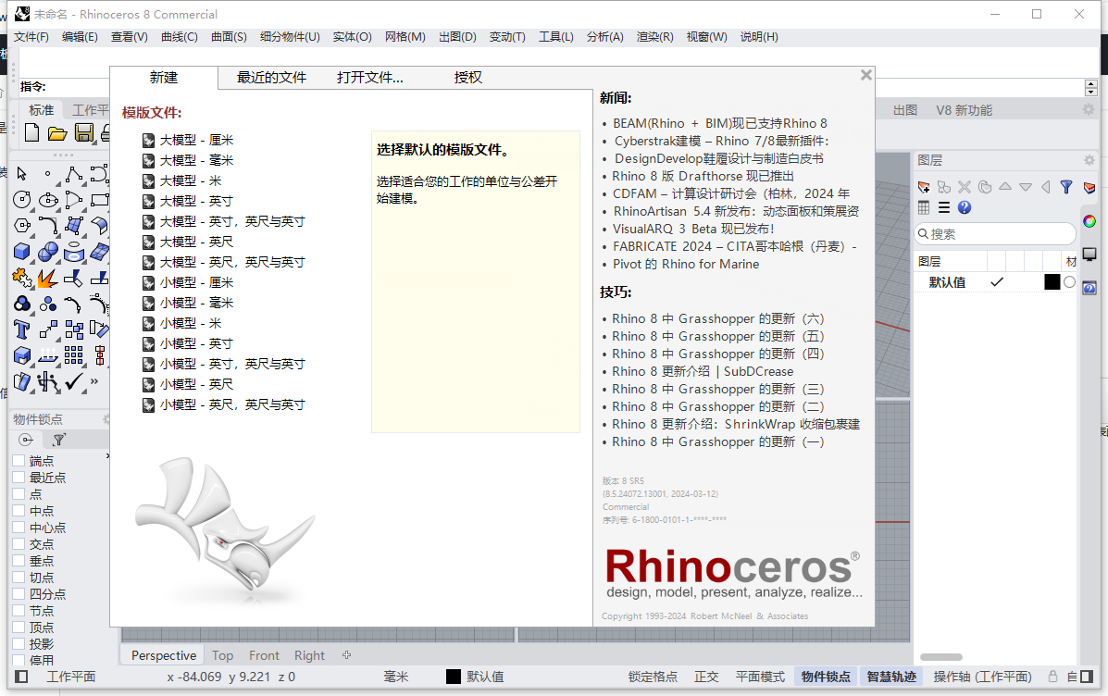Click the New layer icon
The image size is (1108, 696).
(924, 187)
